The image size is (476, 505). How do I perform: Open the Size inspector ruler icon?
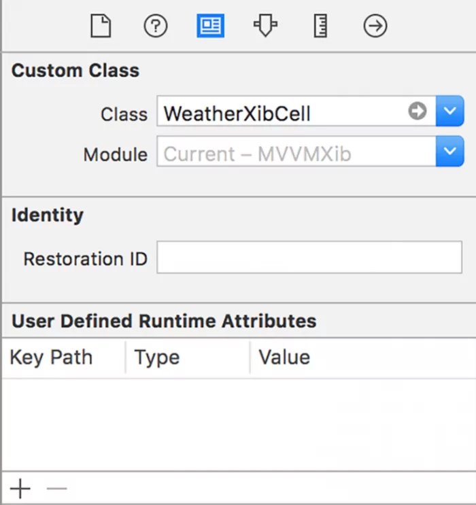(320, 27)
